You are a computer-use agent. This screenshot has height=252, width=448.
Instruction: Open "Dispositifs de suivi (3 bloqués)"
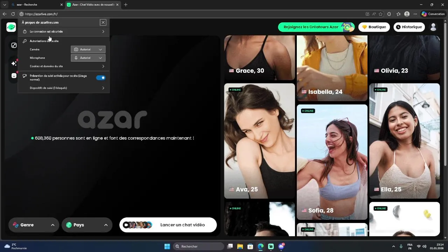pyautogui.click(x=64, y=88)
